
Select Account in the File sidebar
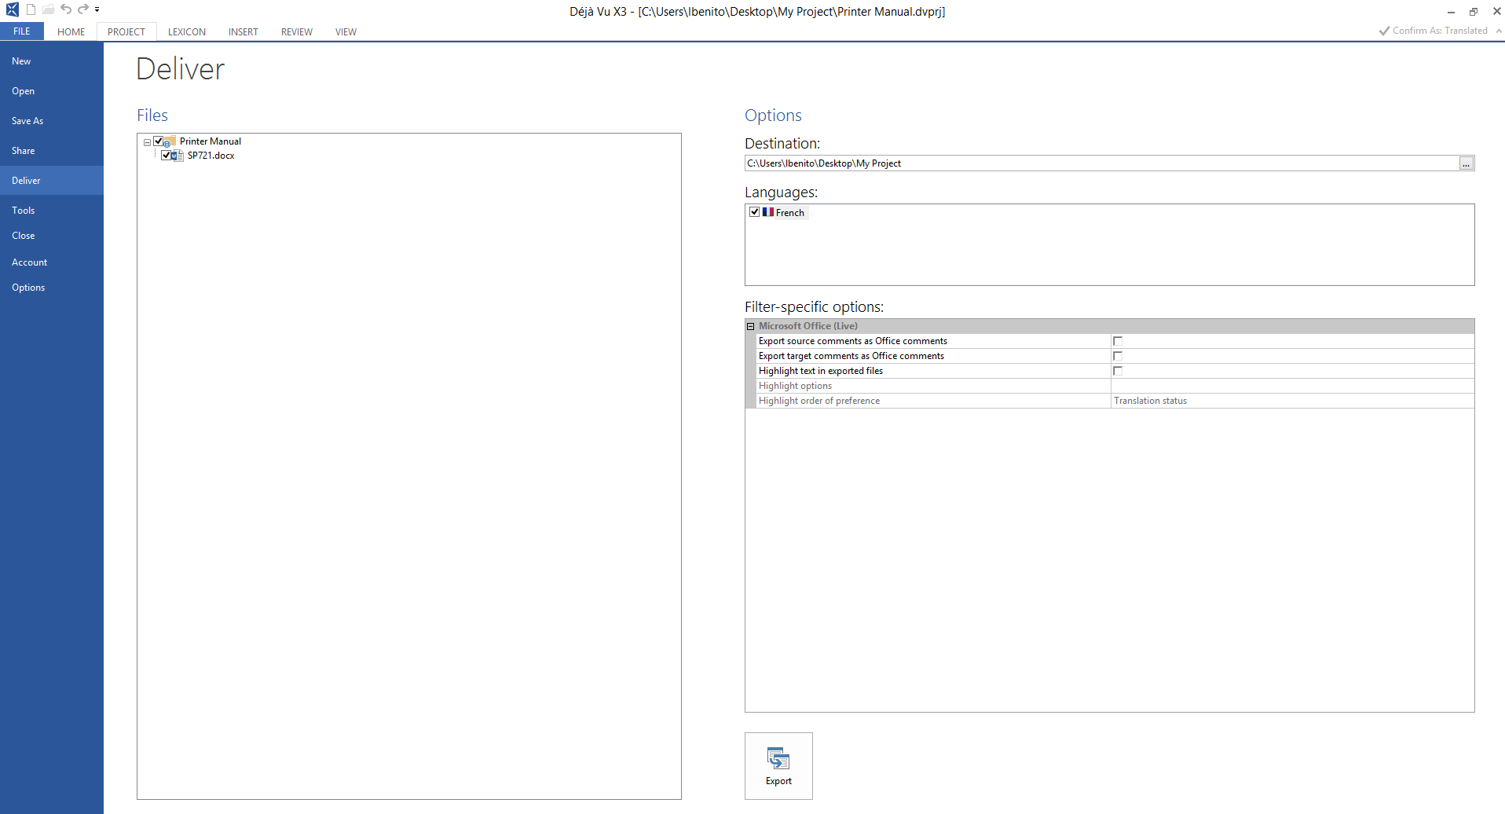click(x=52, y=262)
